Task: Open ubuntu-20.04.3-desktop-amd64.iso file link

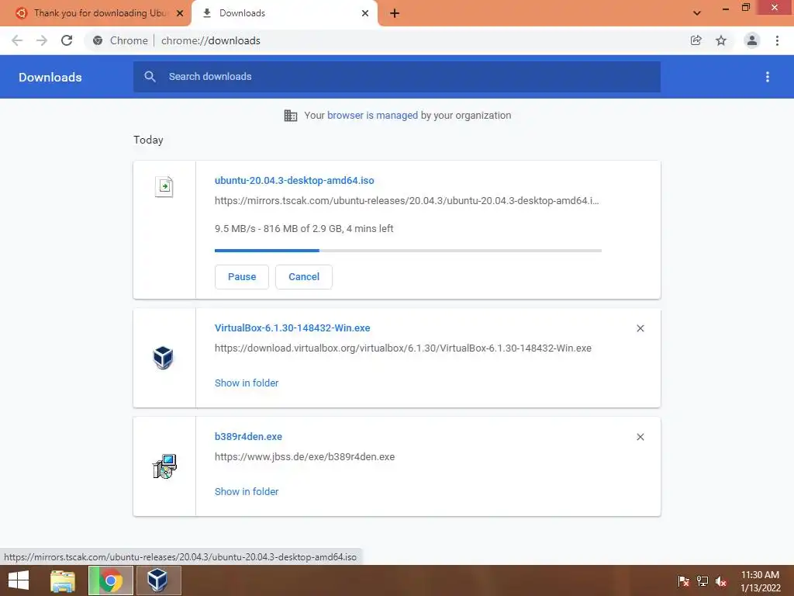Action: tap(294, 180)
